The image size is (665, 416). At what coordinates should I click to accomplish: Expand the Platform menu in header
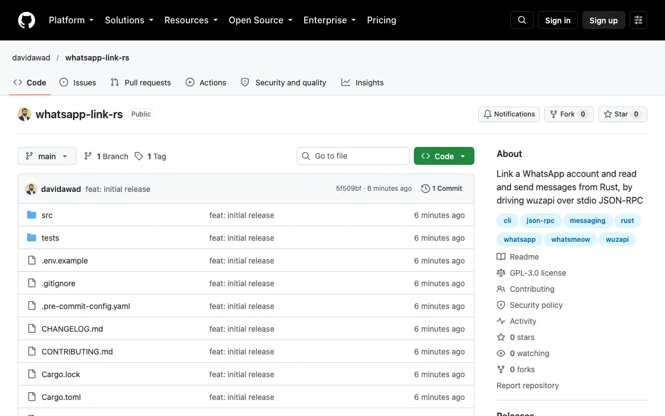click(x=71, y=20)
